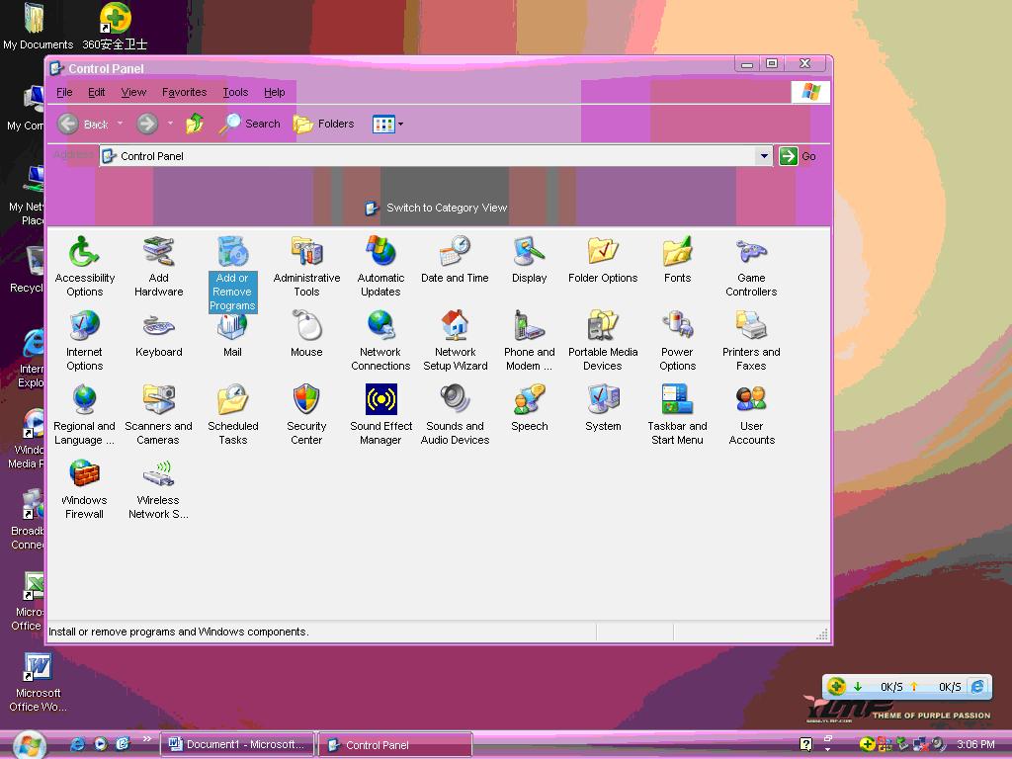
Task: Open the Windows Start menu
Action: point(30,745)
